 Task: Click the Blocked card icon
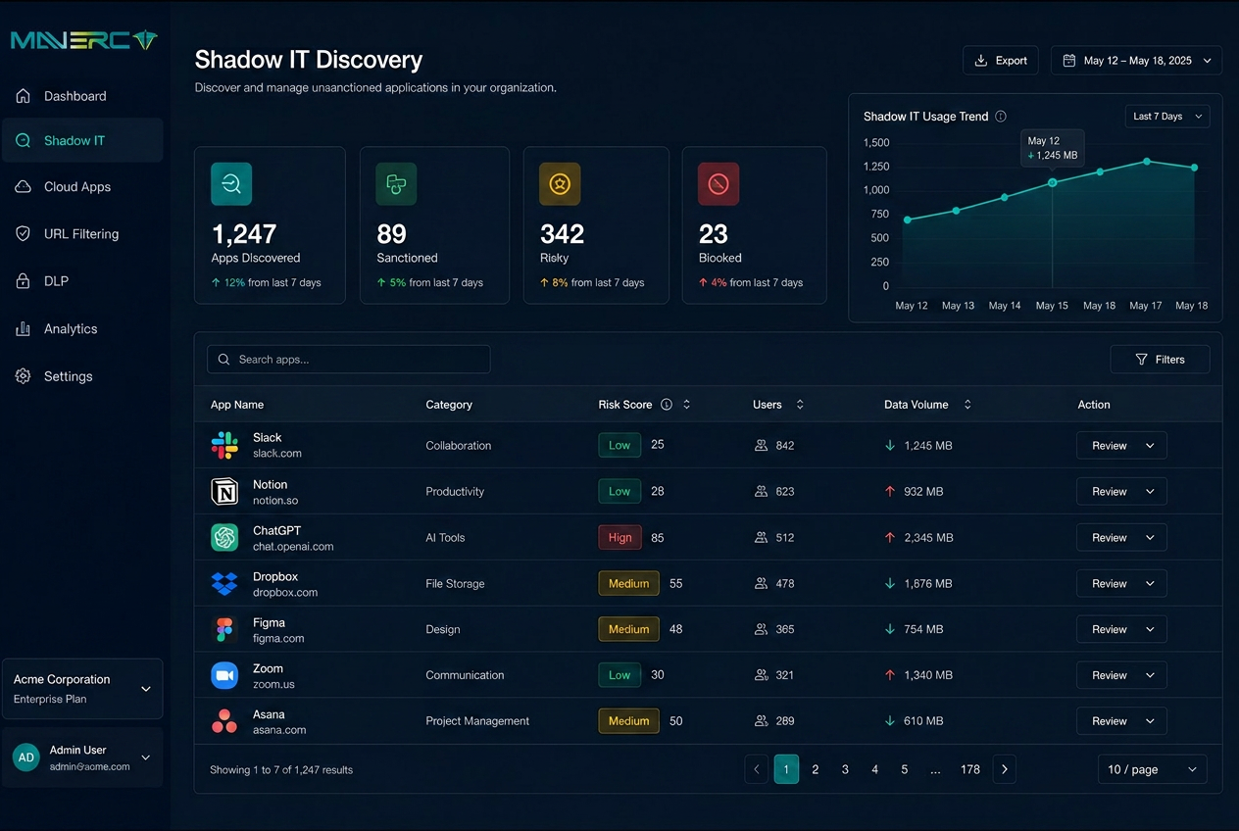(719, 184)
